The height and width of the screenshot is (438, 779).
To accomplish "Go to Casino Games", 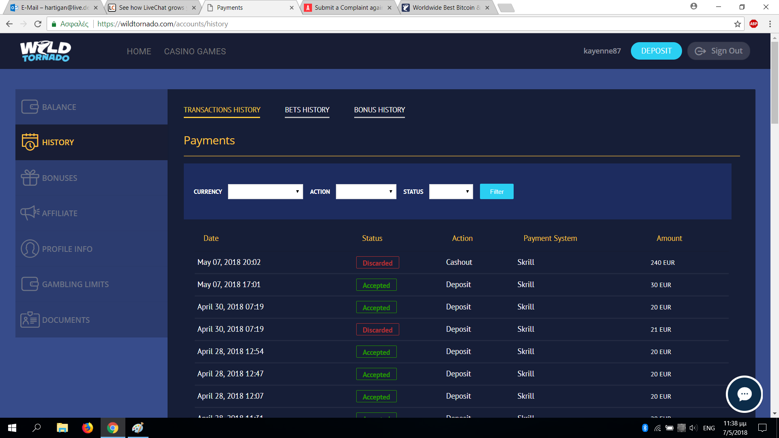I will tap(195, 52).
